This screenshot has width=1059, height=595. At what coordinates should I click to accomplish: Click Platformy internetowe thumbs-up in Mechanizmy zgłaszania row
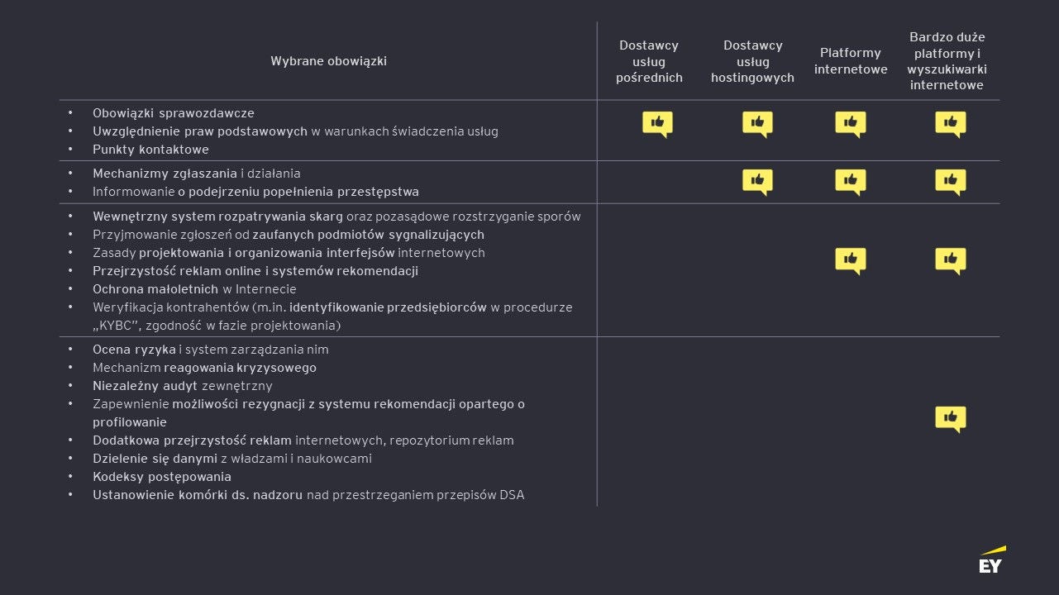(x=850, y=182)
